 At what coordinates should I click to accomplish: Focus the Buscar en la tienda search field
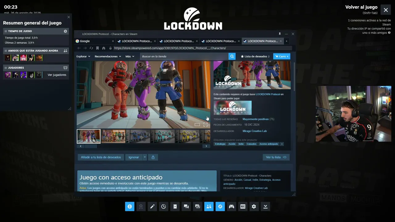pos(184,56)
